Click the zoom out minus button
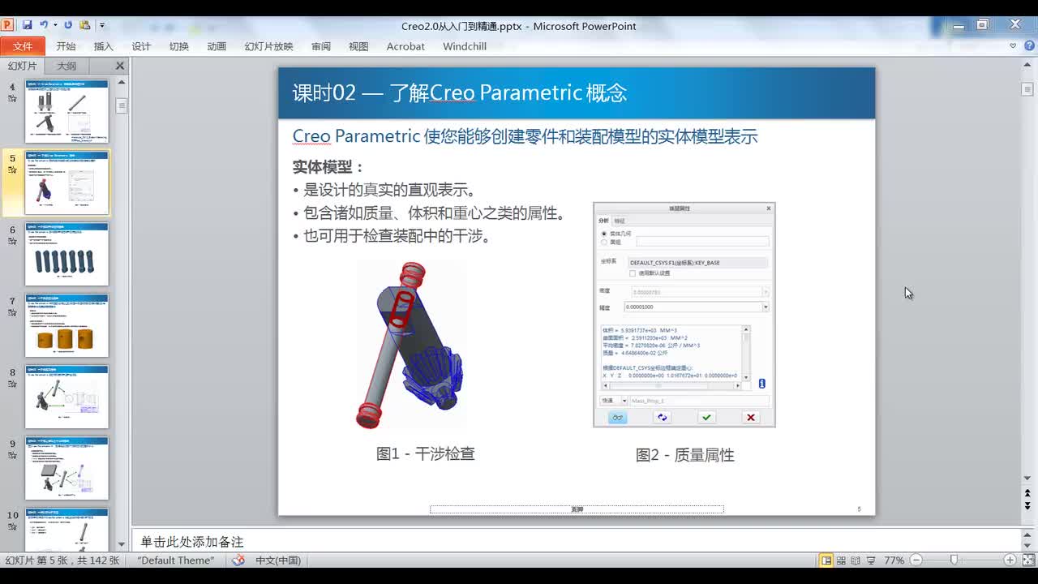This screenshot has width=1038, height=584. coord(916,560)
